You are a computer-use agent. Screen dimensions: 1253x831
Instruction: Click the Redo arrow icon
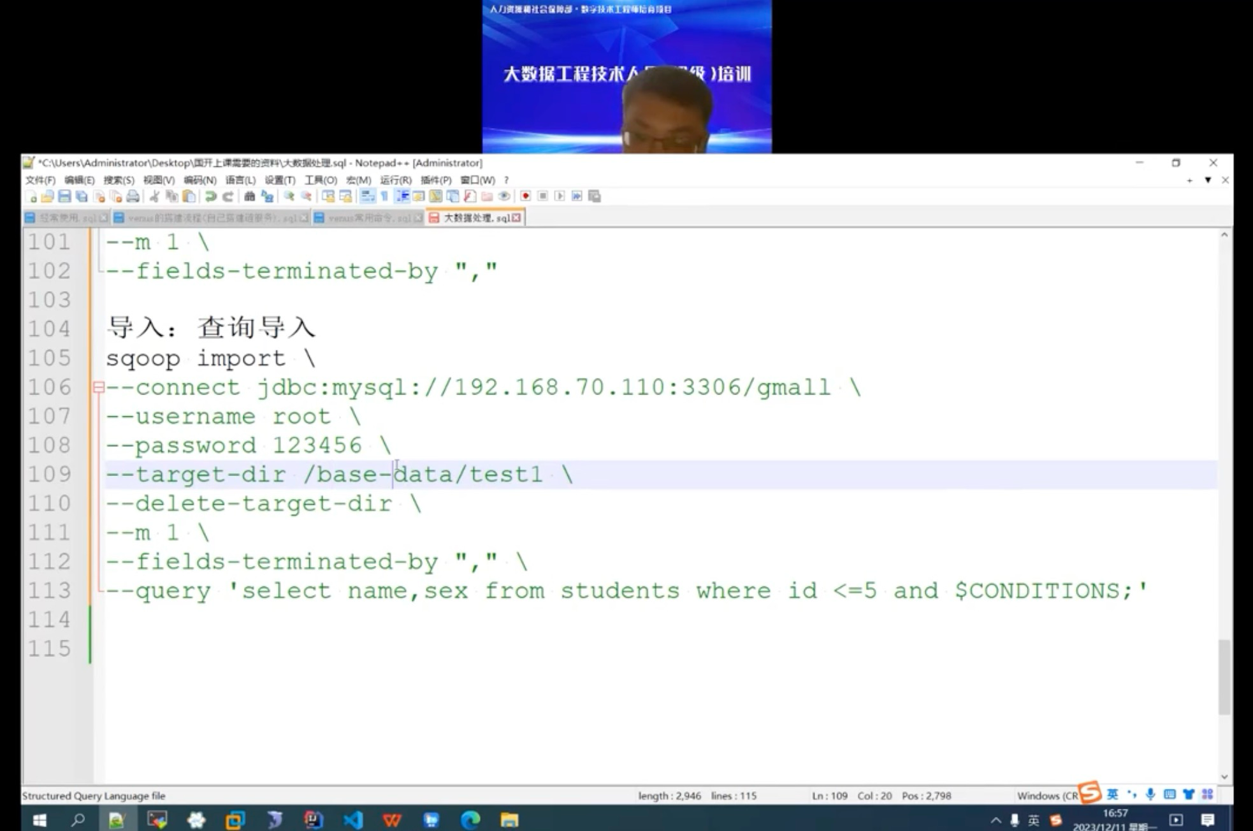pos(227,196)
